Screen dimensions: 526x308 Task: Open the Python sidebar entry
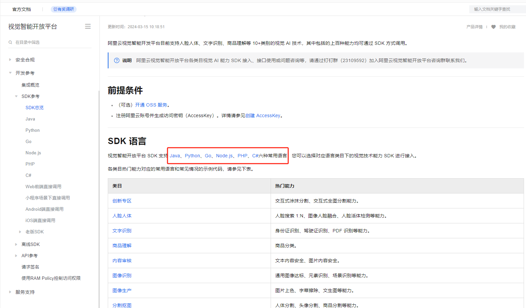point(33,130)
